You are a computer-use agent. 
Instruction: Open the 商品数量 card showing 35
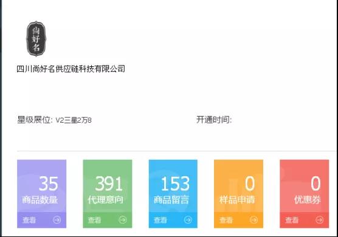pos(41,194)
